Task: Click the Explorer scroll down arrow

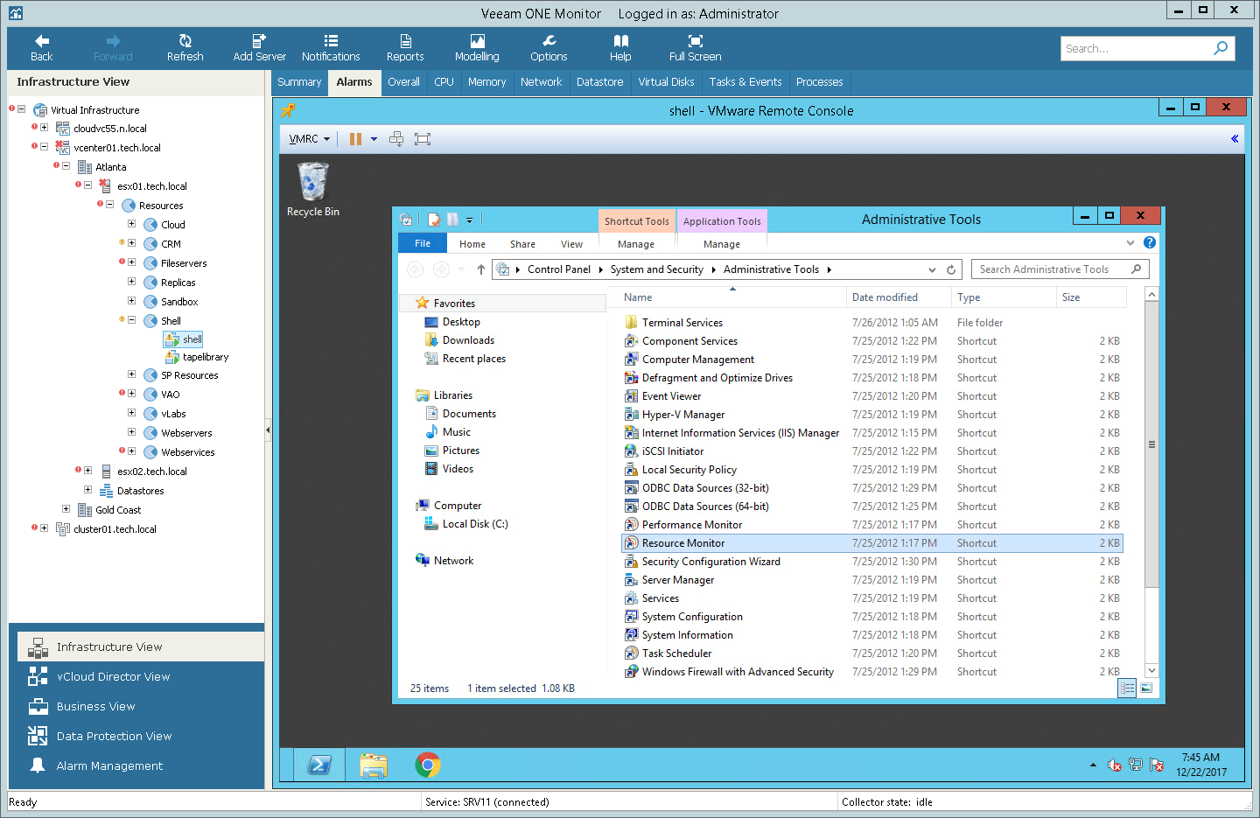Action: tap(1151, 671)
